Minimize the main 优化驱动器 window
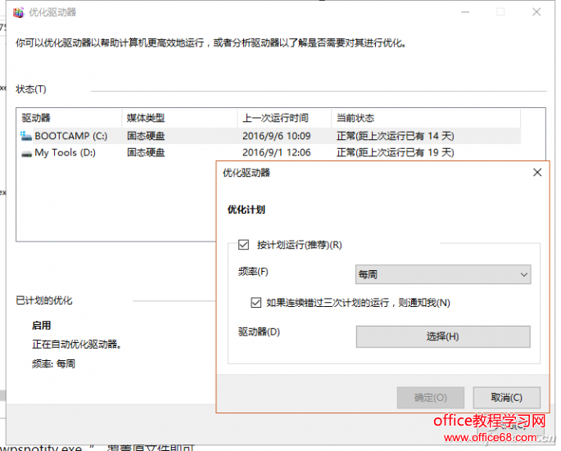 coord(465,11)
